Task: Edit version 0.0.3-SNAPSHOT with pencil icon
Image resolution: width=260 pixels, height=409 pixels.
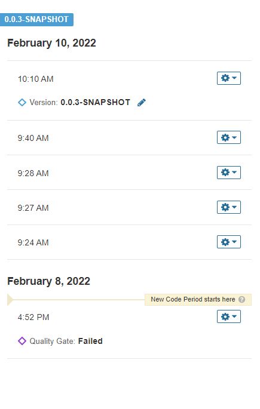Action: [142, 103]
